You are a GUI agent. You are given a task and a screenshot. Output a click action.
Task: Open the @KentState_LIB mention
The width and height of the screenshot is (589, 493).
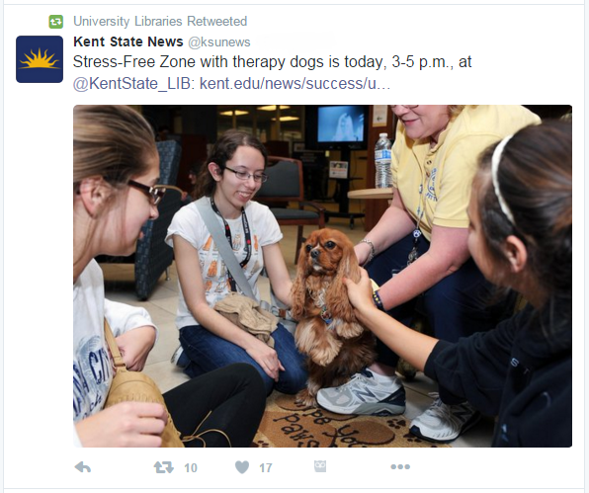tap(133, 83)
